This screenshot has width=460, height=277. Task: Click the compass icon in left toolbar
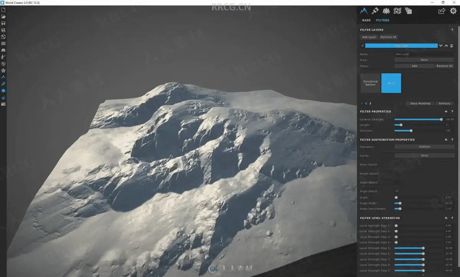coord(3,63)
